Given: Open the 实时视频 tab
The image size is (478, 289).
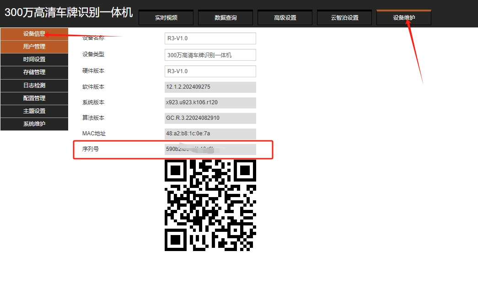Looking at the screenshot, I should (x=166, y=18).
